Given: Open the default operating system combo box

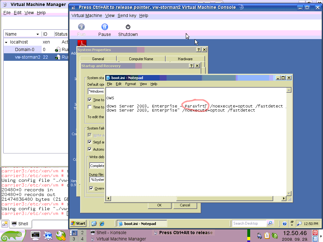Looking at the screenshot, I should point(96,91).
